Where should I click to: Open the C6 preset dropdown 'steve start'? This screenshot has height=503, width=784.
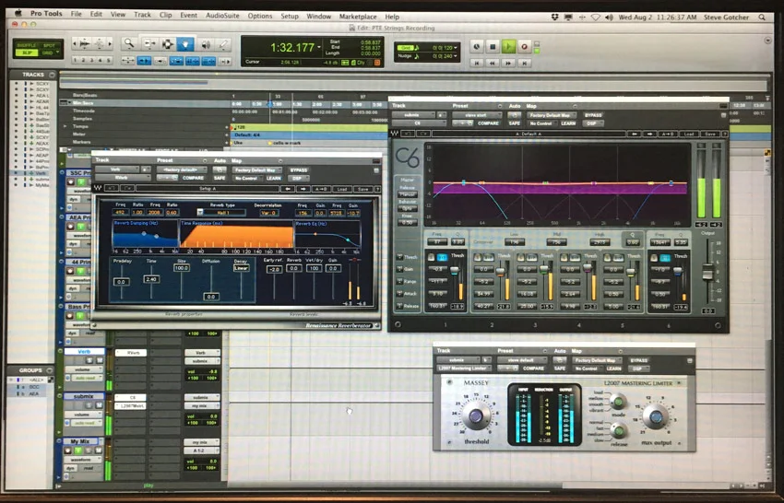click(476, 115)
